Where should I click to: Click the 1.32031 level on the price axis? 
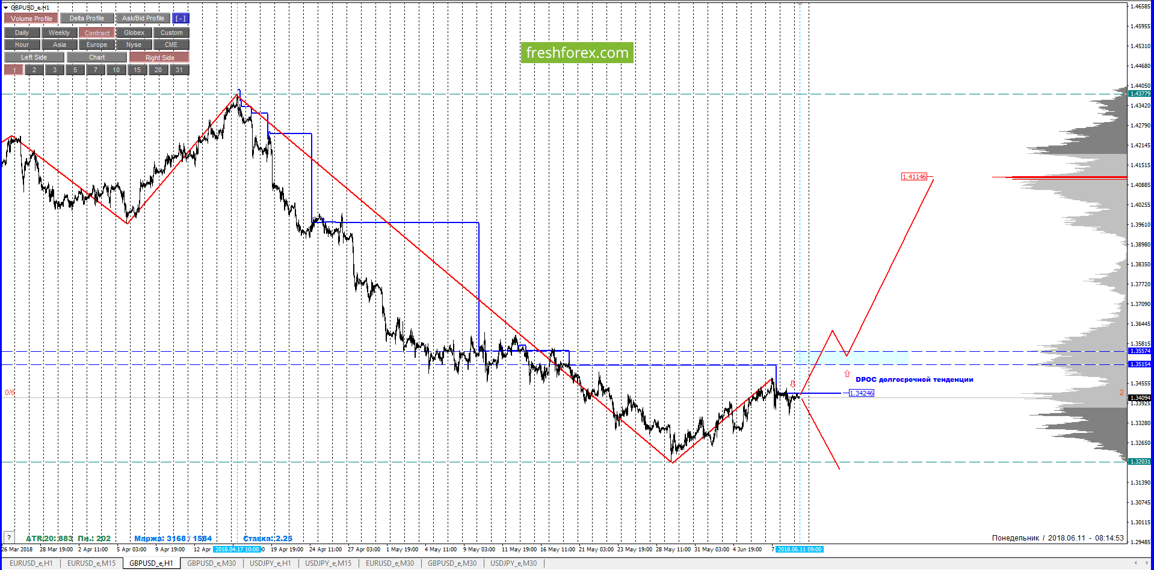point(1140,462)
